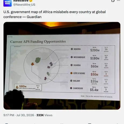The height and width of the screenshot is (124, 124).
Task: Open the Grok explain icon
Action: [113, 1]
